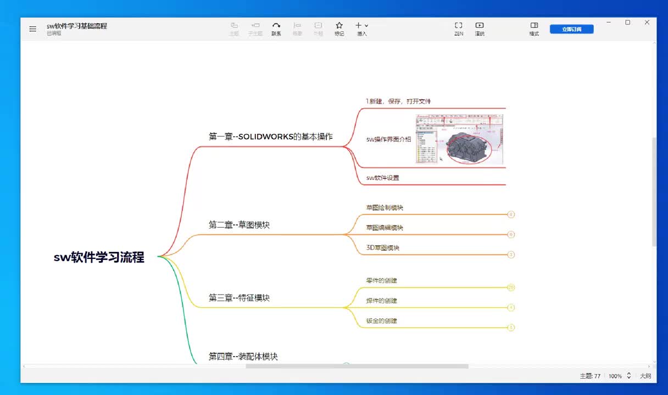Start 演说 (Pitch) presentation mode

click(x=480, y=29)
